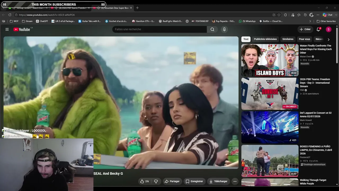Open the browser favourites list icon
This screenshot has height=191, width=339.
[x=299, y=15]
